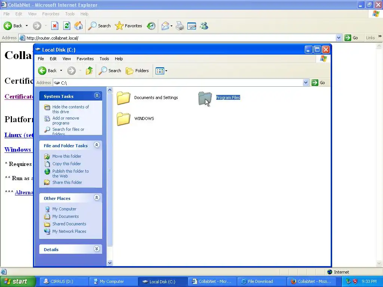Click Copy this folder task

pos(67,164)
